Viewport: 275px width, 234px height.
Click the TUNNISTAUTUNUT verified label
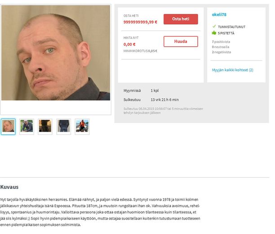point(231,27)
